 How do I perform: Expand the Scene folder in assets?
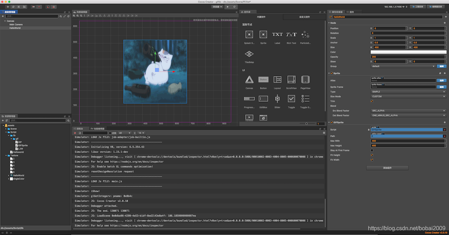pyautogui.click(x=6, y=129)
